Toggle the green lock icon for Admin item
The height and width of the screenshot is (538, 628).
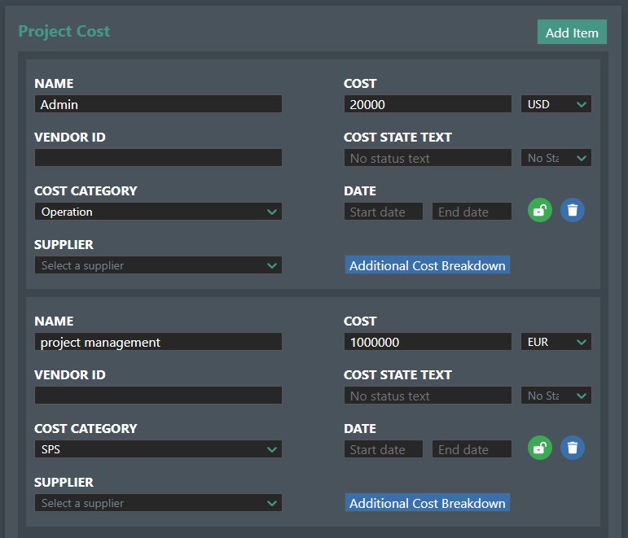point(539,210)
